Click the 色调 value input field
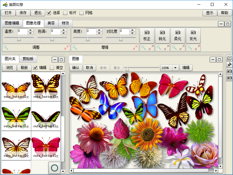The height and width of the screenshot is (175, 233). point(55,32)
